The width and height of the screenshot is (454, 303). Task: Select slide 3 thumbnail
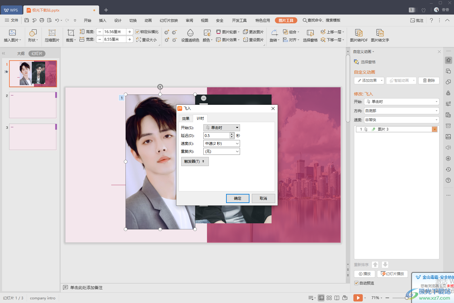click(x=33, y=137)
